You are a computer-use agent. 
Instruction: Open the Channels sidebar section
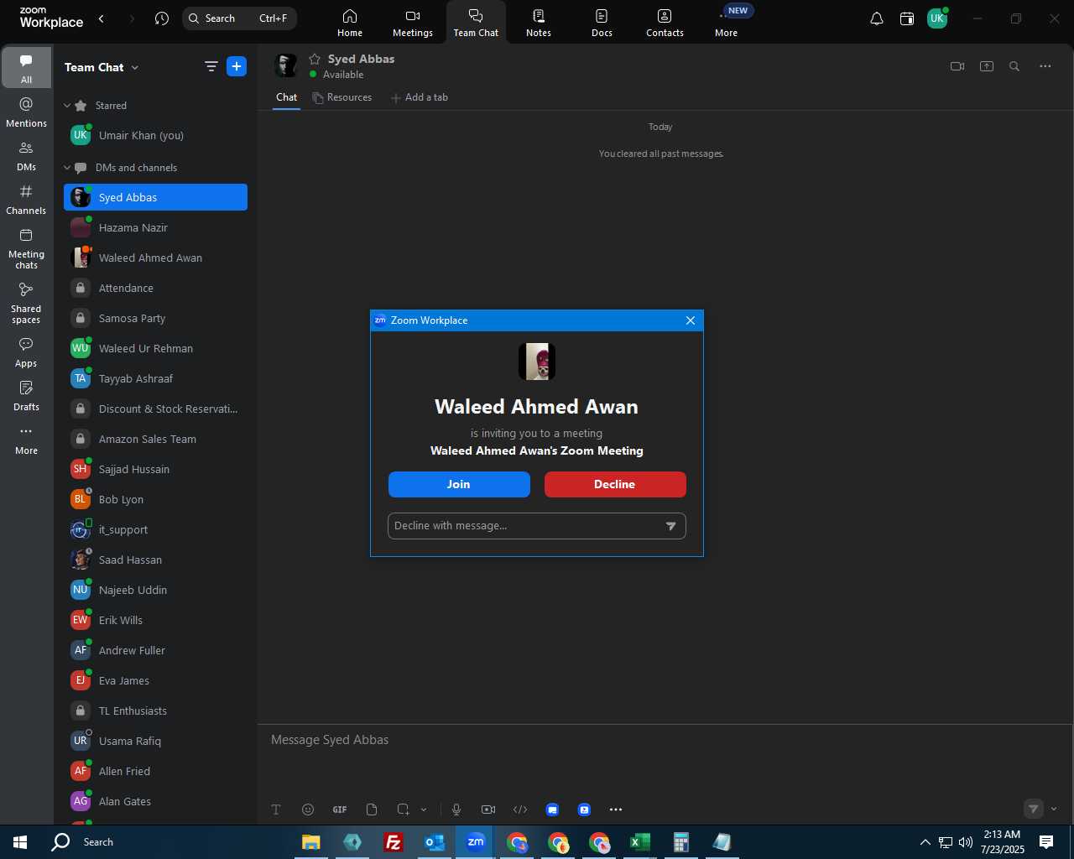26,200
